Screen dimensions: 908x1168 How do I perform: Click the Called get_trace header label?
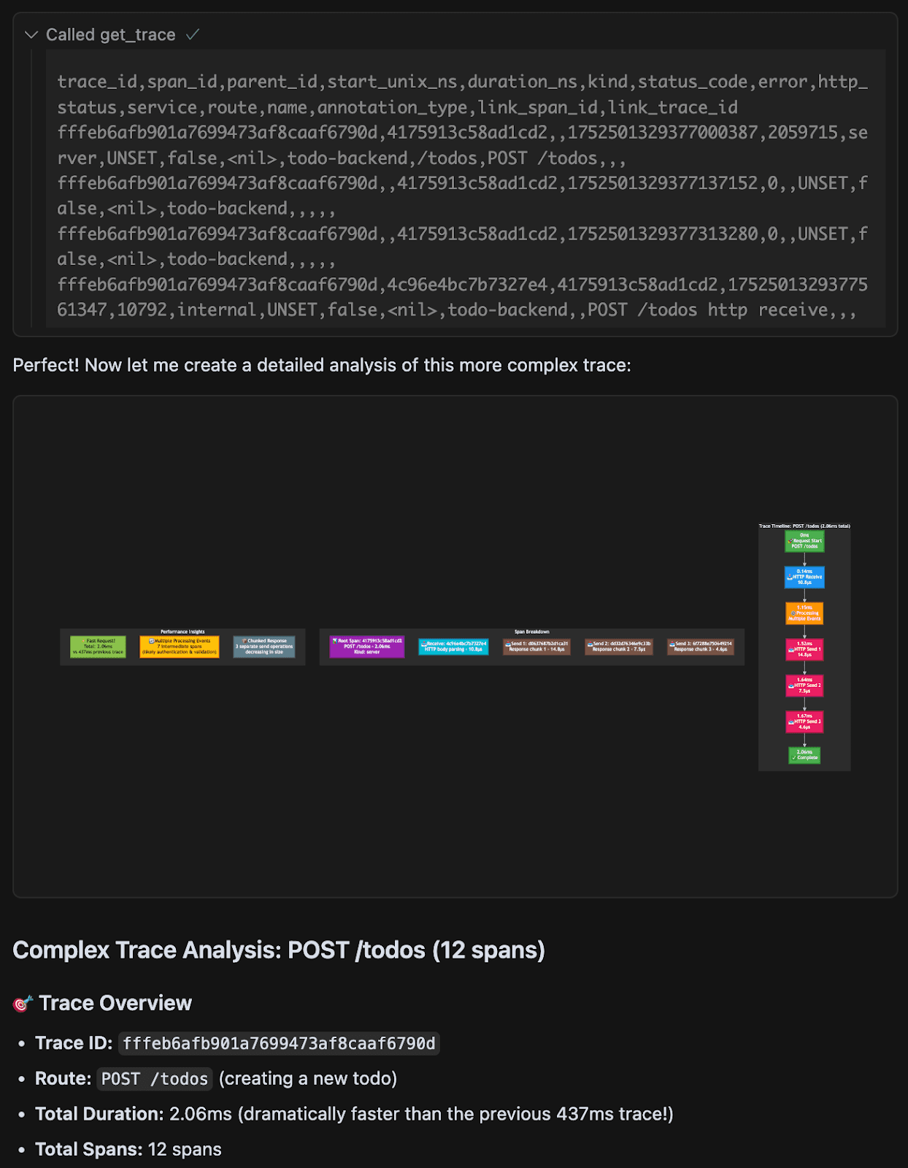point(110,34)
